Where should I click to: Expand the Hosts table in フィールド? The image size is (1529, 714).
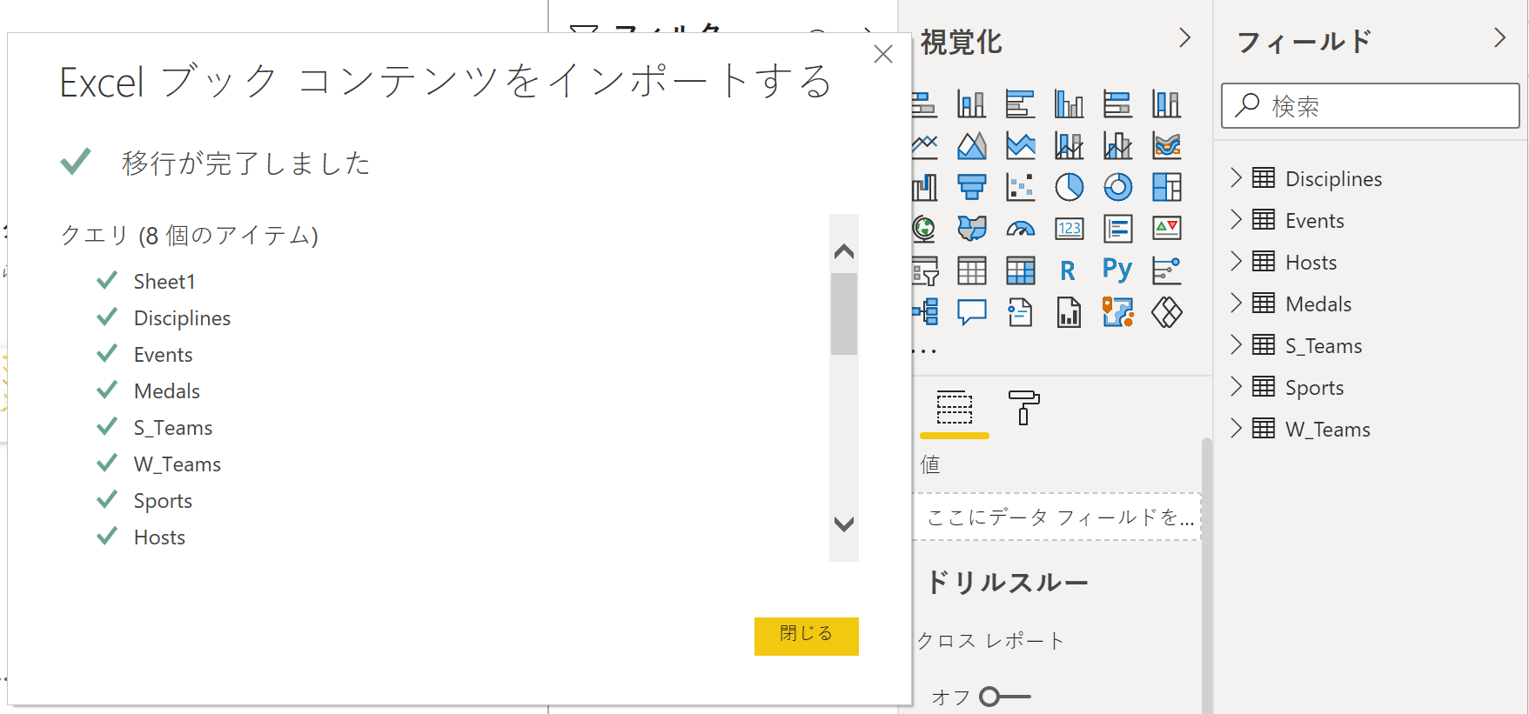[x=1236, y=262]
